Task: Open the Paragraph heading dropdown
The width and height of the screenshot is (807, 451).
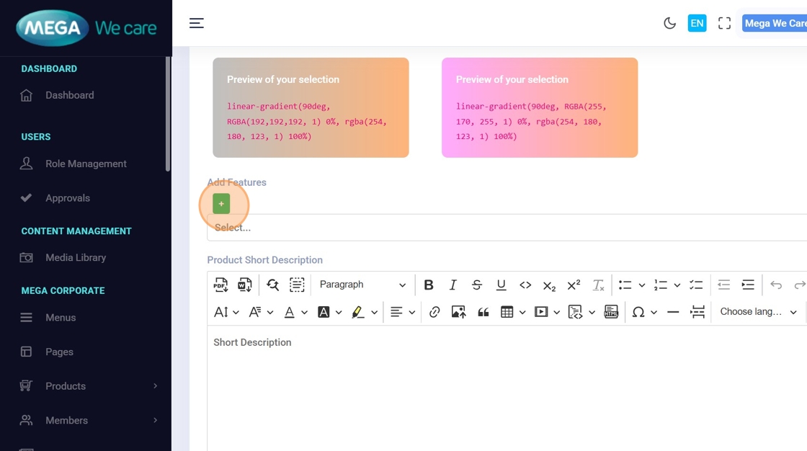Action: 362,285
